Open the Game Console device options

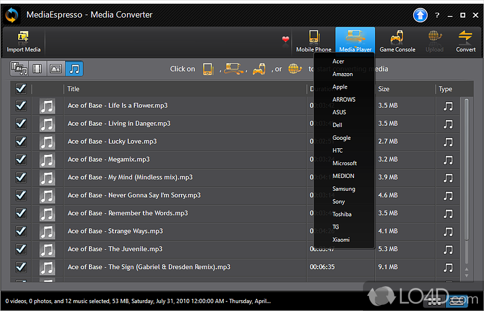397,42
